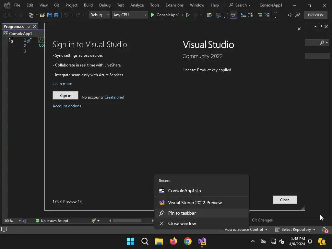Click the Send Feedback person icon
The image size is (332, 249).
(x=297, y=15)
